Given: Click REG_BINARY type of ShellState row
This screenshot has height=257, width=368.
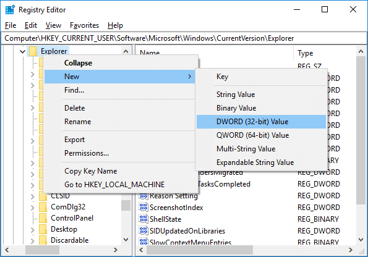Looking at the screenshot, I should tap(319, 219).
